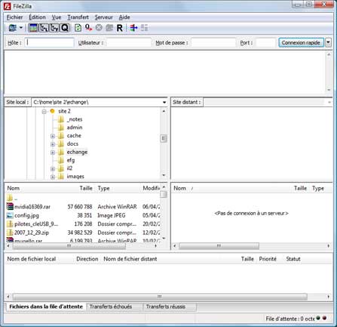
Task: Open the Site distant path dropdown
Action: point(329,102)
